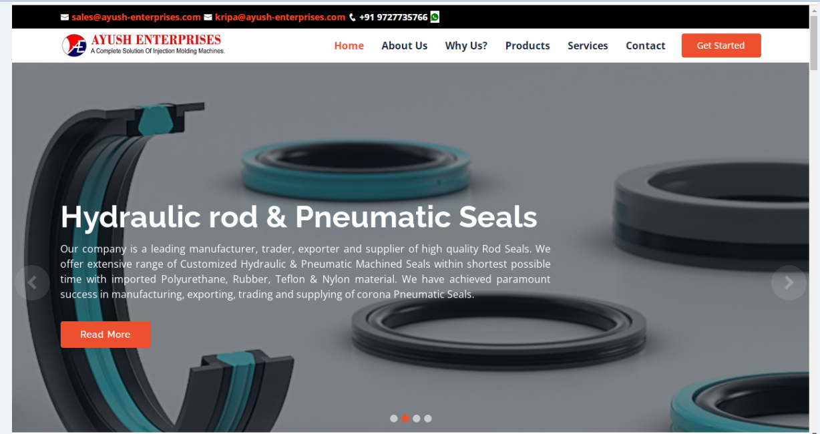Screen dimensions: 820x434
Task: Click the sales@ayush-enterprises.com email link
Action: coord(136,17)
